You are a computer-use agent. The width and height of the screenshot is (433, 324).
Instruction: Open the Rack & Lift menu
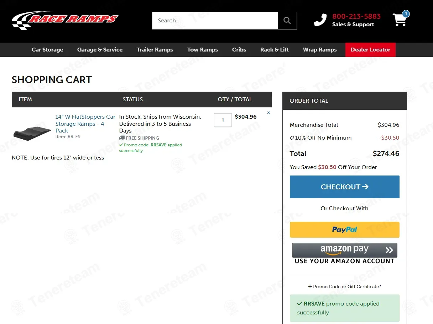click(274, 50)
